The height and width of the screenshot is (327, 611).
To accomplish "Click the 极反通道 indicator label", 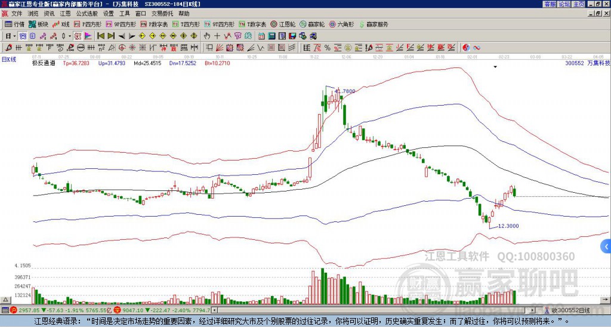I will 44,63.
